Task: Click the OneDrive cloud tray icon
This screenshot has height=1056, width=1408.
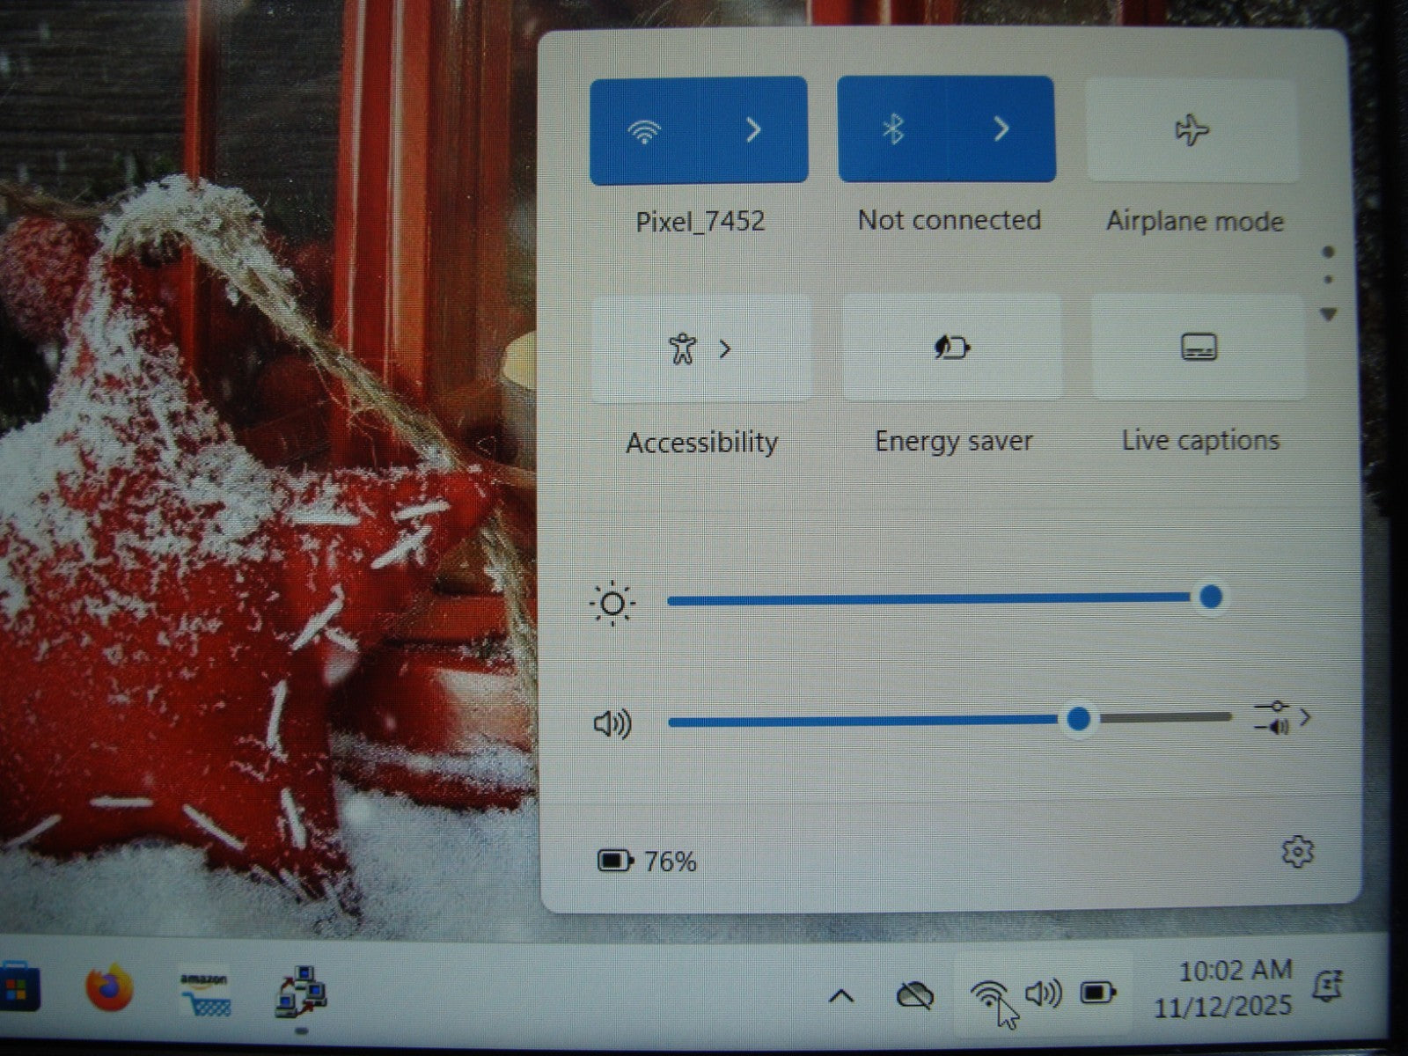Action: (x=914, y=996)
